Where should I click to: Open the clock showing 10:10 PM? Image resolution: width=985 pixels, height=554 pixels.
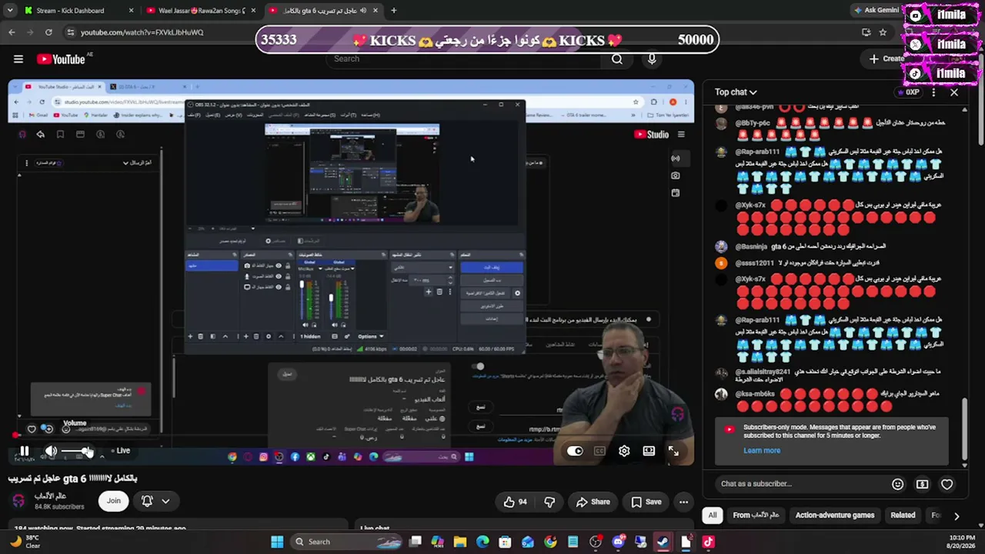tap(962, 542)
